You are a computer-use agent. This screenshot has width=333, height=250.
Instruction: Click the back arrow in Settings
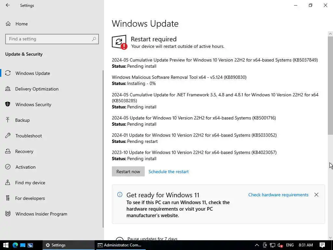tap(8, 5)
